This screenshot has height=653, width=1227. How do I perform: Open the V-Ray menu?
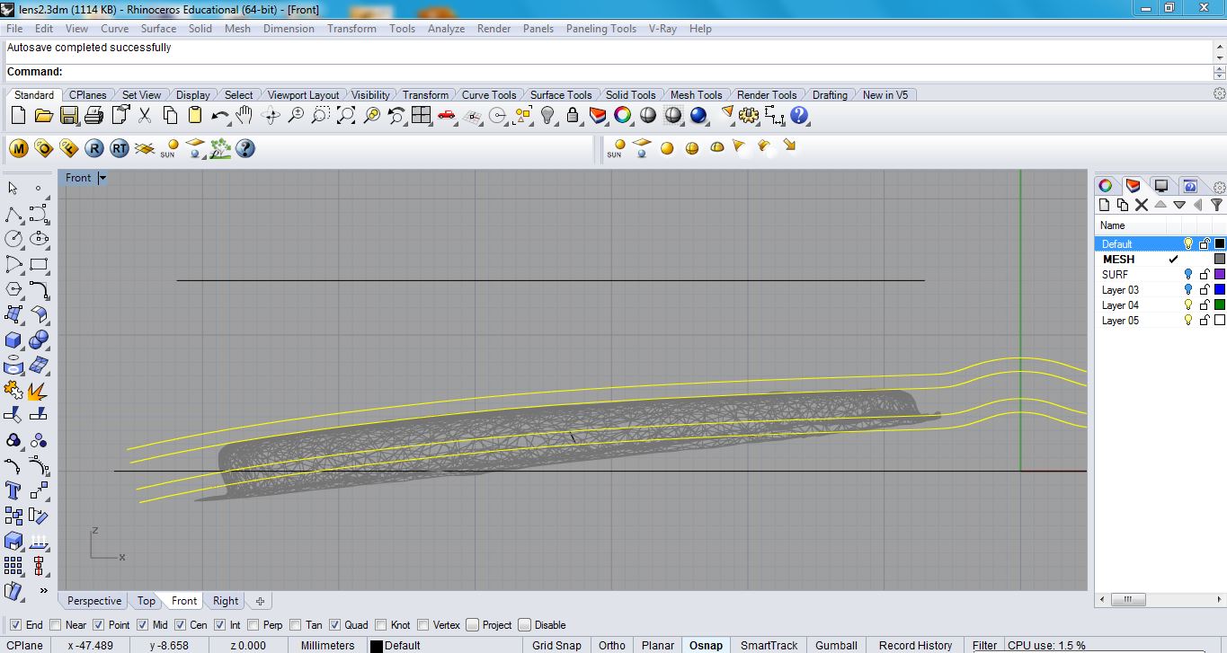point(662,29)
